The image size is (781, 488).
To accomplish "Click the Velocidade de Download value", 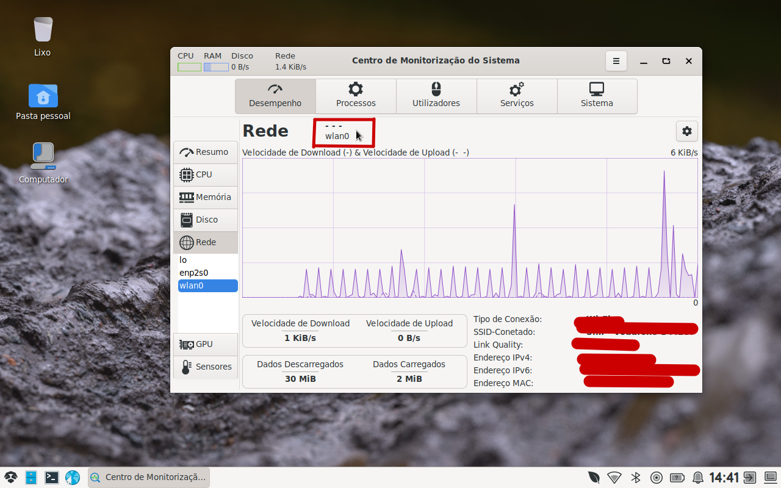I will coord(300,337).
